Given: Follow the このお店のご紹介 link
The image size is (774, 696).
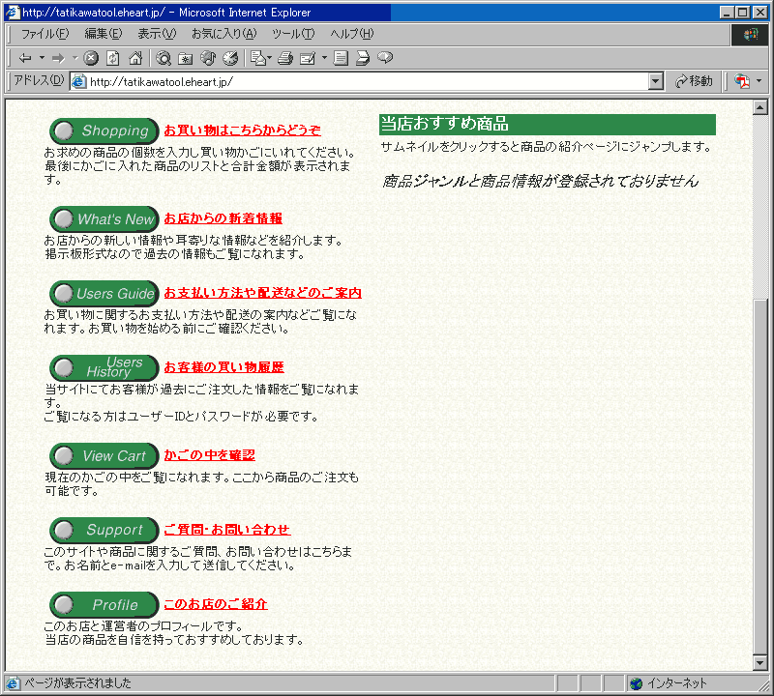Looking at the screenshot, I should [x=216, y=604].
